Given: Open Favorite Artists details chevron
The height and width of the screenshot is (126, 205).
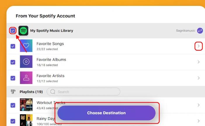Looking at the screenshot, I should pos(199,78).
